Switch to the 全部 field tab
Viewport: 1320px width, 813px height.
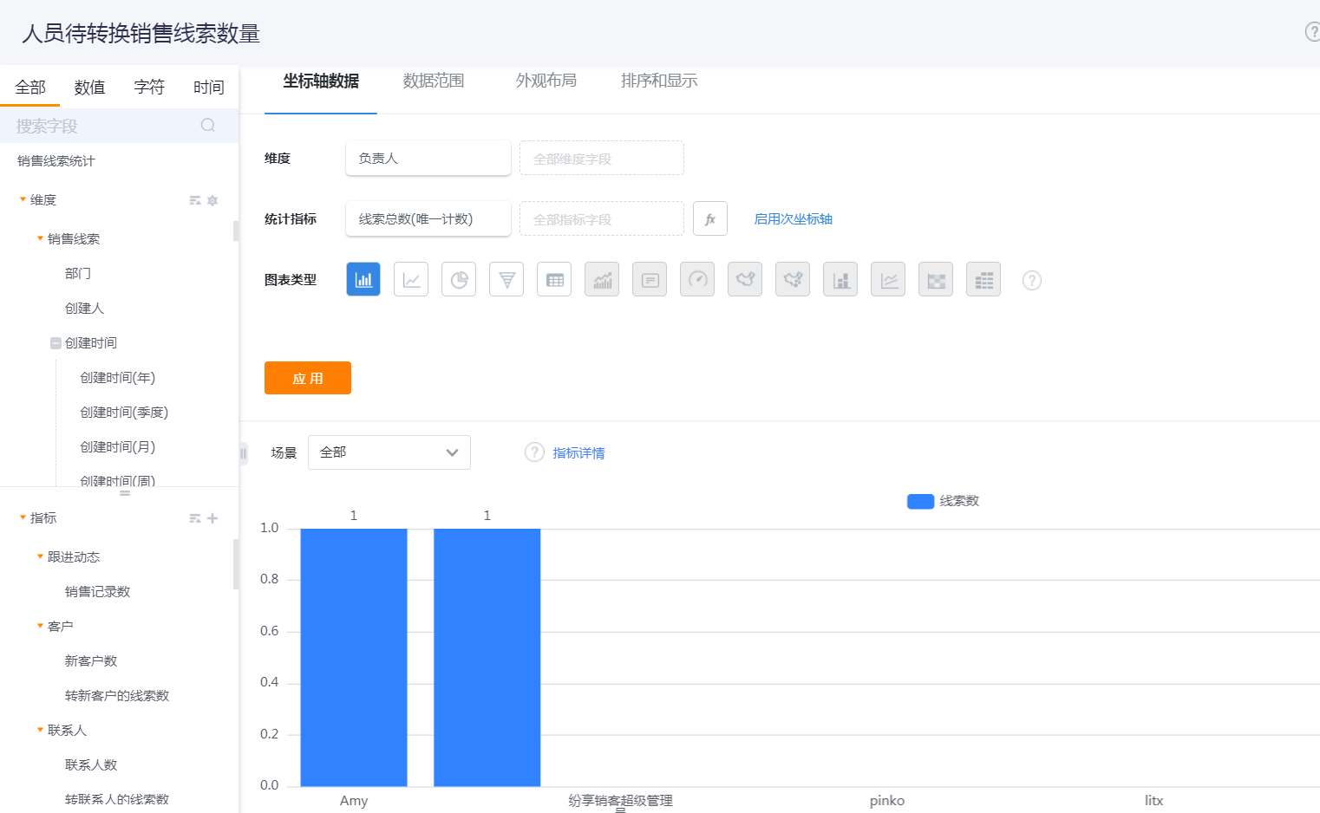30,87
